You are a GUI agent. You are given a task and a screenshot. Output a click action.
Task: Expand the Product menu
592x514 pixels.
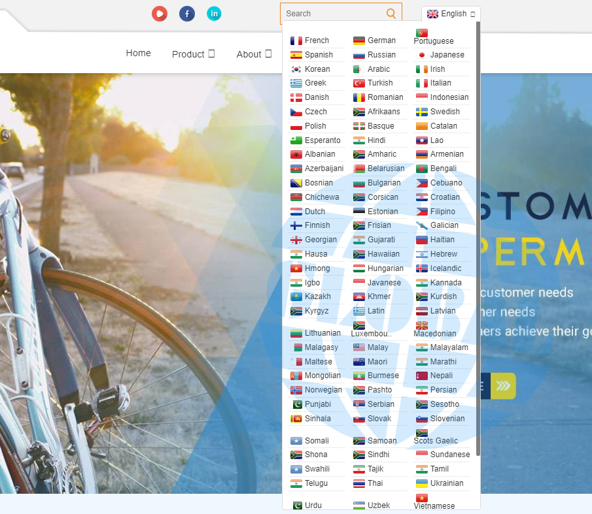pyautogui.click(x=193, y=54)
